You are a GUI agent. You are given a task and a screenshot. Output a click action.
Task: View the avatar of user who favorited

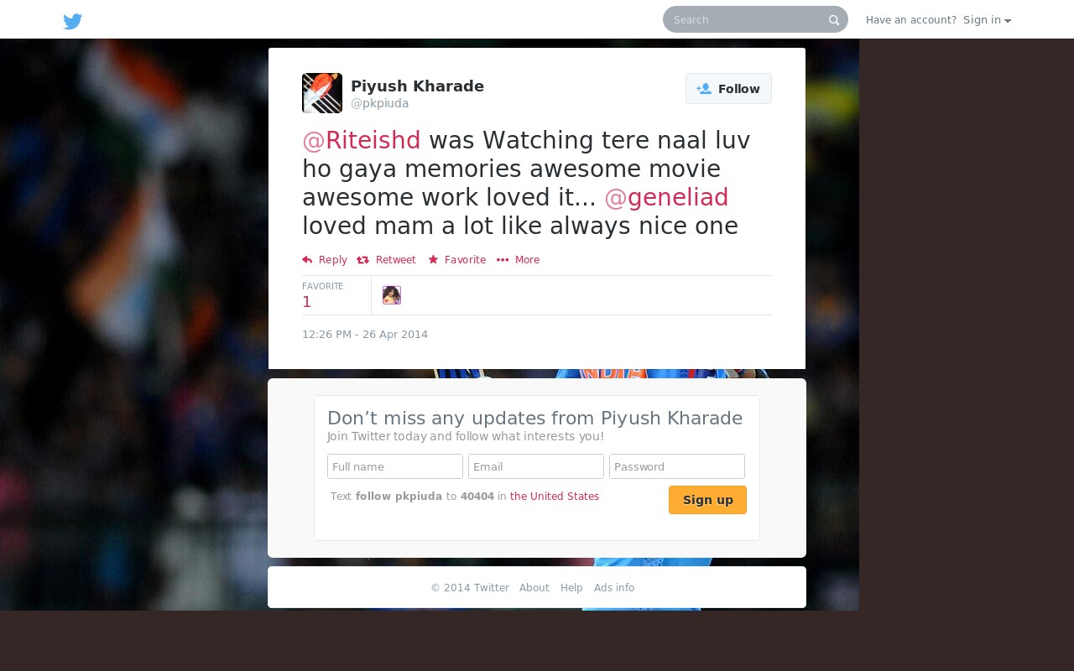coord(392,295)
